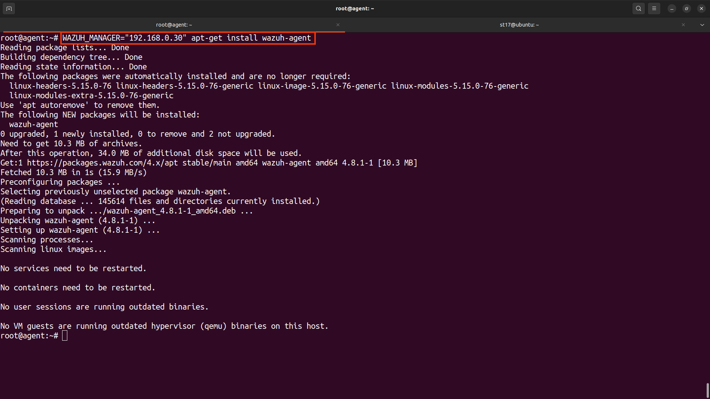Minimize the terminal window
Viewport: 710px width, 399px height.
point(672,8)
